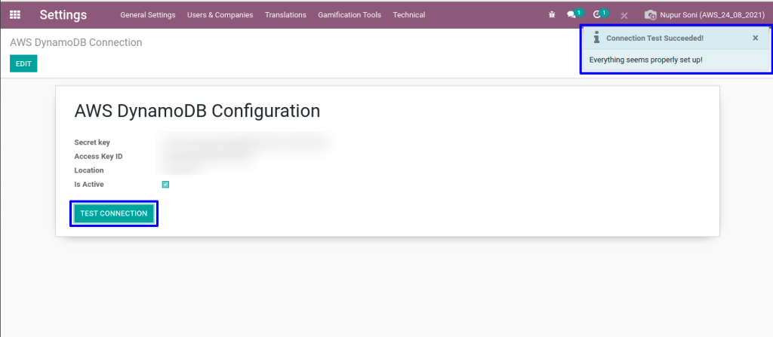The width and height of the screenshot is (773, 337).
Task: Click the Test Connection button
Action: click(114, 213)
